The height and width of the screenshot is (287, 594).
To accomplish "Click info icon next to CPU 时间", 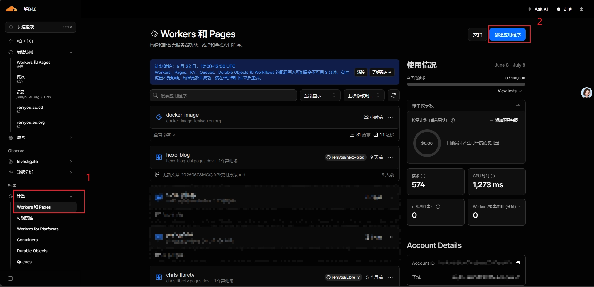I will pos(493,176).
